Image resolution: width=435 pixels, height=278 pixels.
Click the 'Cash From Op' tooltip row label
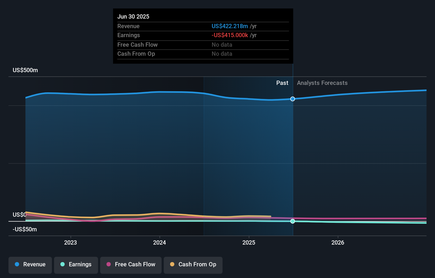[136, 54]
